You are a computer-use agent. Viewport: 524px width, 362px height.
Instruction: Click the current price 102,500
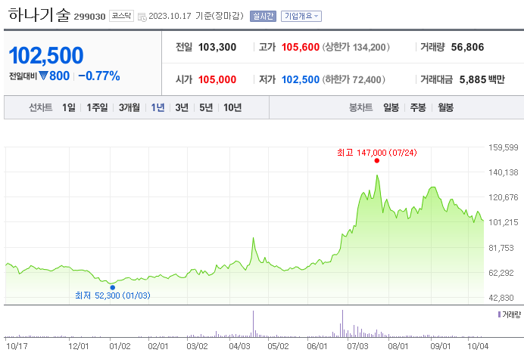tap(46, 55)
